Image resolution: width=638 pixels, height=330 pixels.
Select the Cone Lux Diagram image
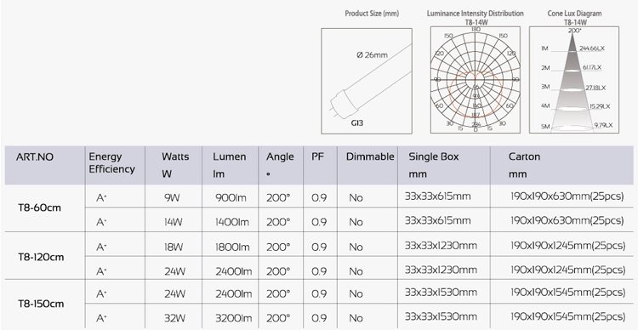coord(574,80)
